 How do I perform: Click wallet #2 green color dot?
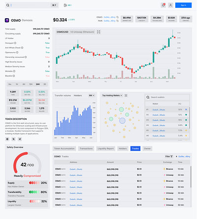(186, 115)
